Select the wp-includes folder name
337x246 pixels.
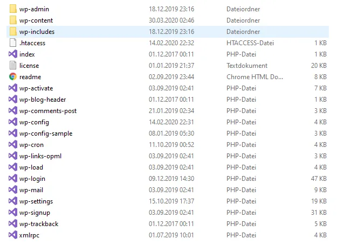(x=37, y=32)
